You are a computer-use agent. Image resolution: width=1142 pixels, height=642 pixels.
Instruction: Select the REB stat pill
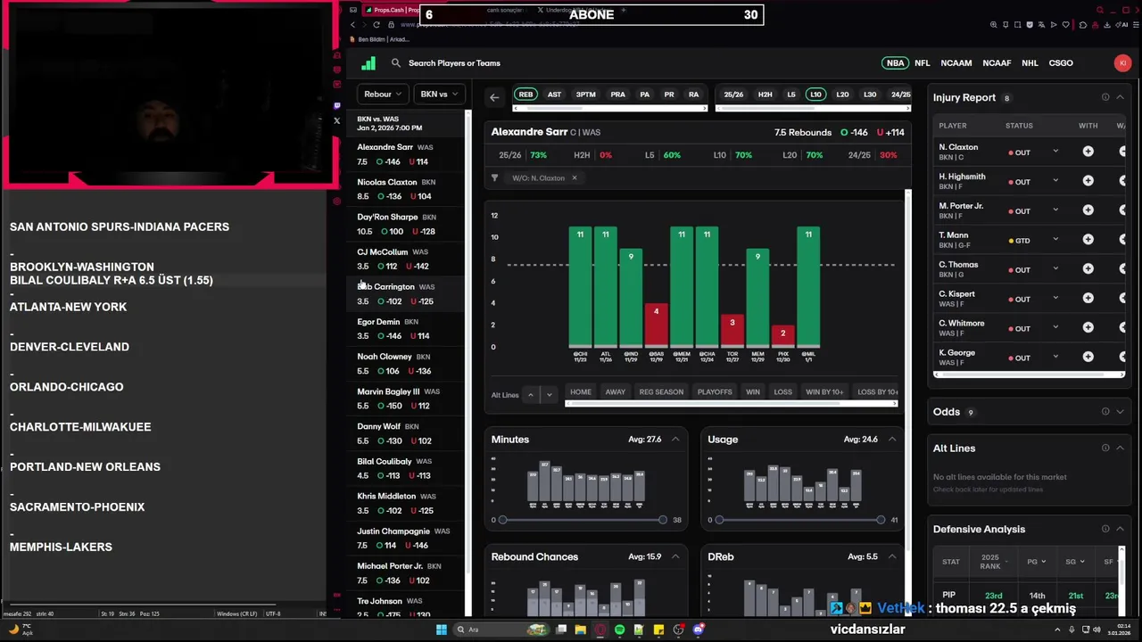click(525, 95)
